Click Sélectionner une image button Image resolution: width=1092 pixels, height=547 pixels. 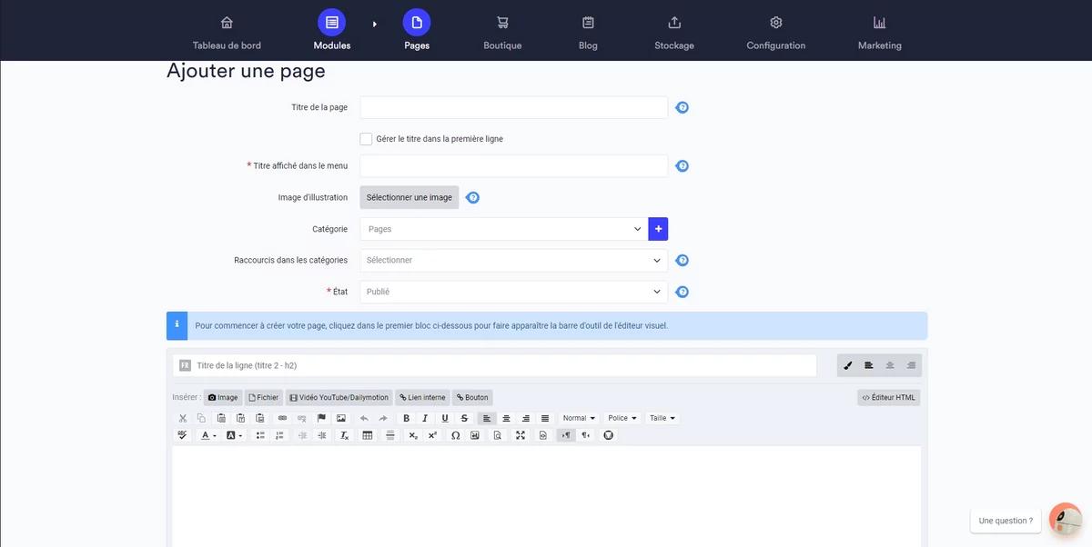click(409, 197)
